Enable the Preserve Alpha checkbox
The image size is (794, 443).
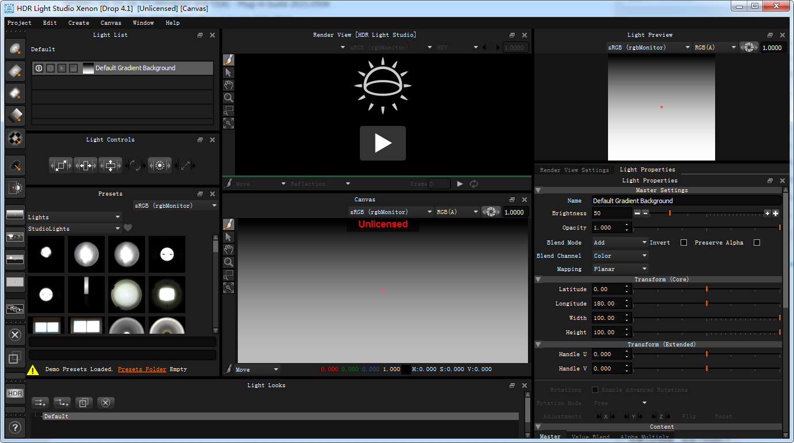(757, 243)
